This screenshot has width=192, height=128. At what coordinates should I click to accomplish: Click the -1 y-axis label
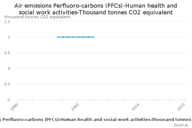(x=8, y=100)
